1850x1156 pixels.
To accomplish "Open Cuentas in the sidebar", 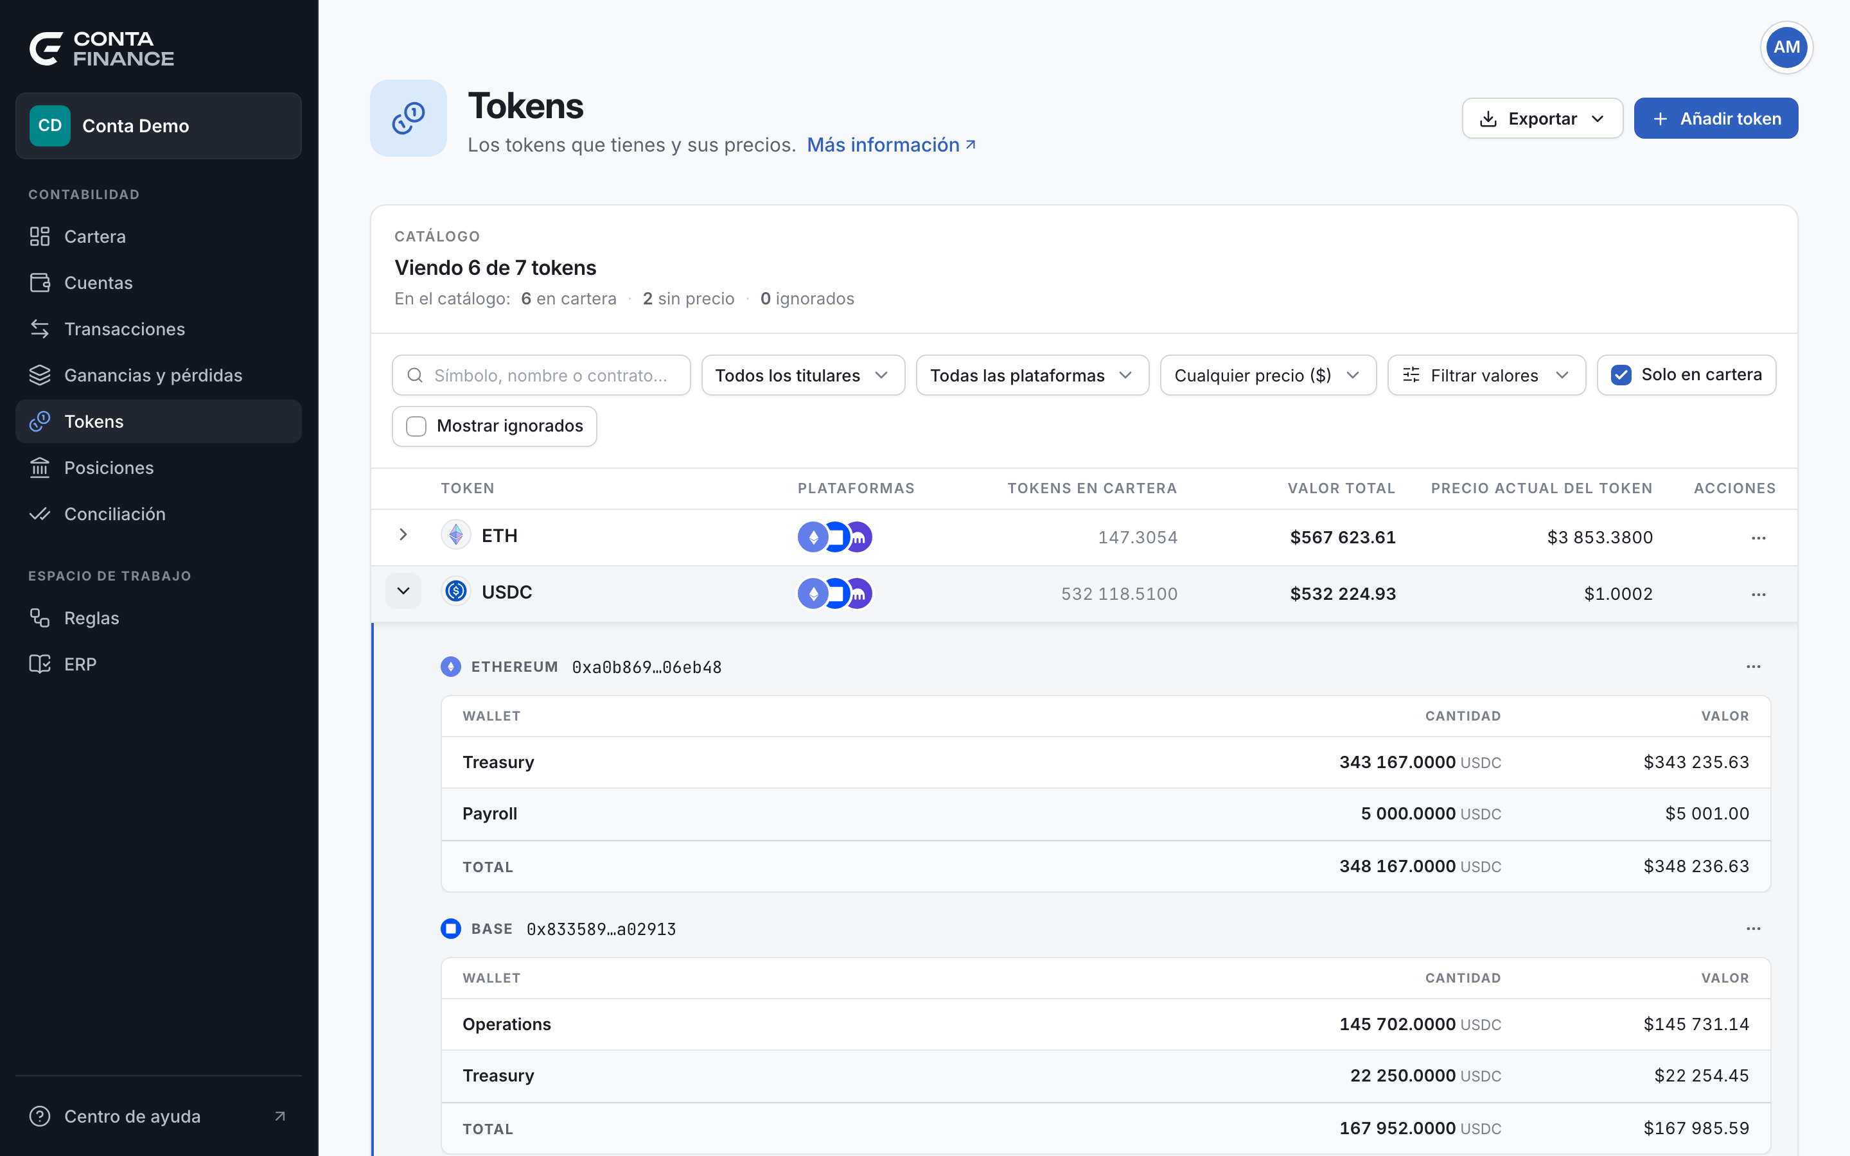I will (x=158, y=283).
